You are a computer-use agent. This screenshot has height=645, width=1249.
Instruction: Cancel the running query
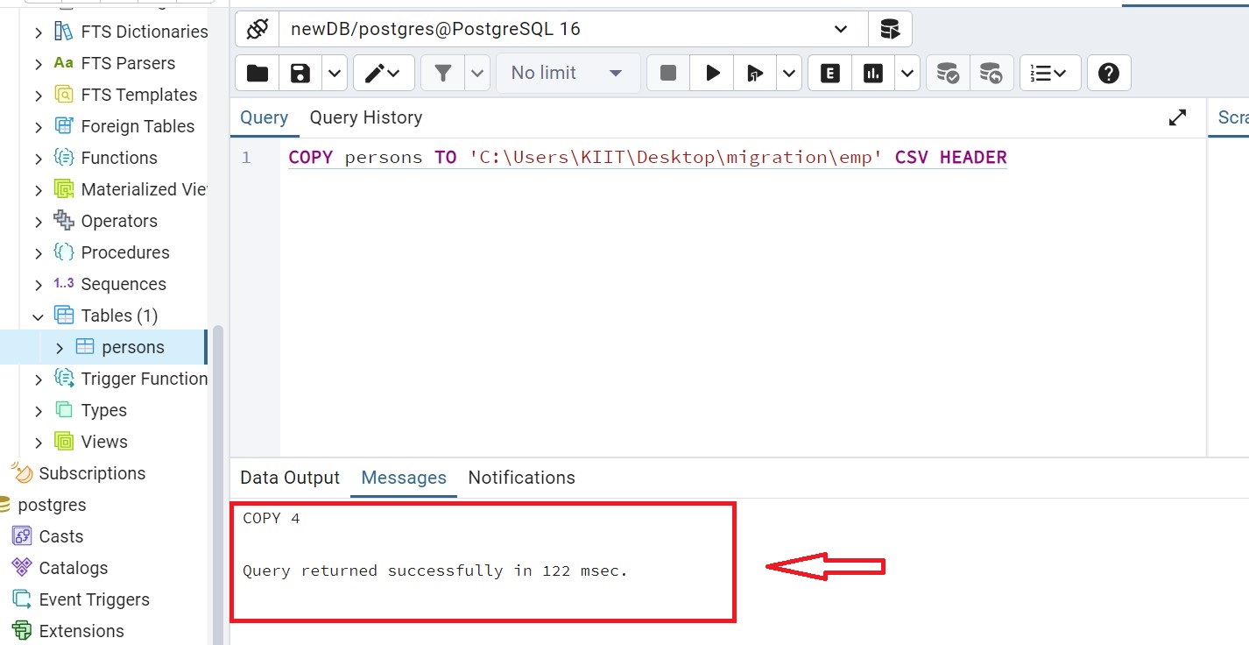click(667, 73)
